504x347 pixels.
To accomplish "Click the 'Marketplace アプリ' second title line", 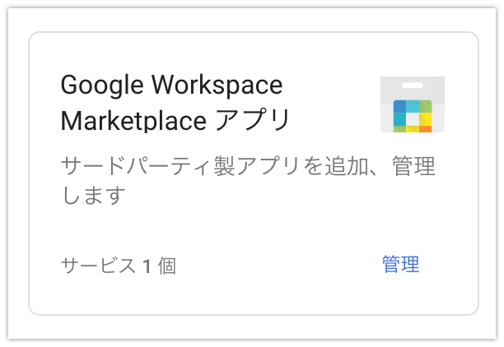I will click(175, 121).
